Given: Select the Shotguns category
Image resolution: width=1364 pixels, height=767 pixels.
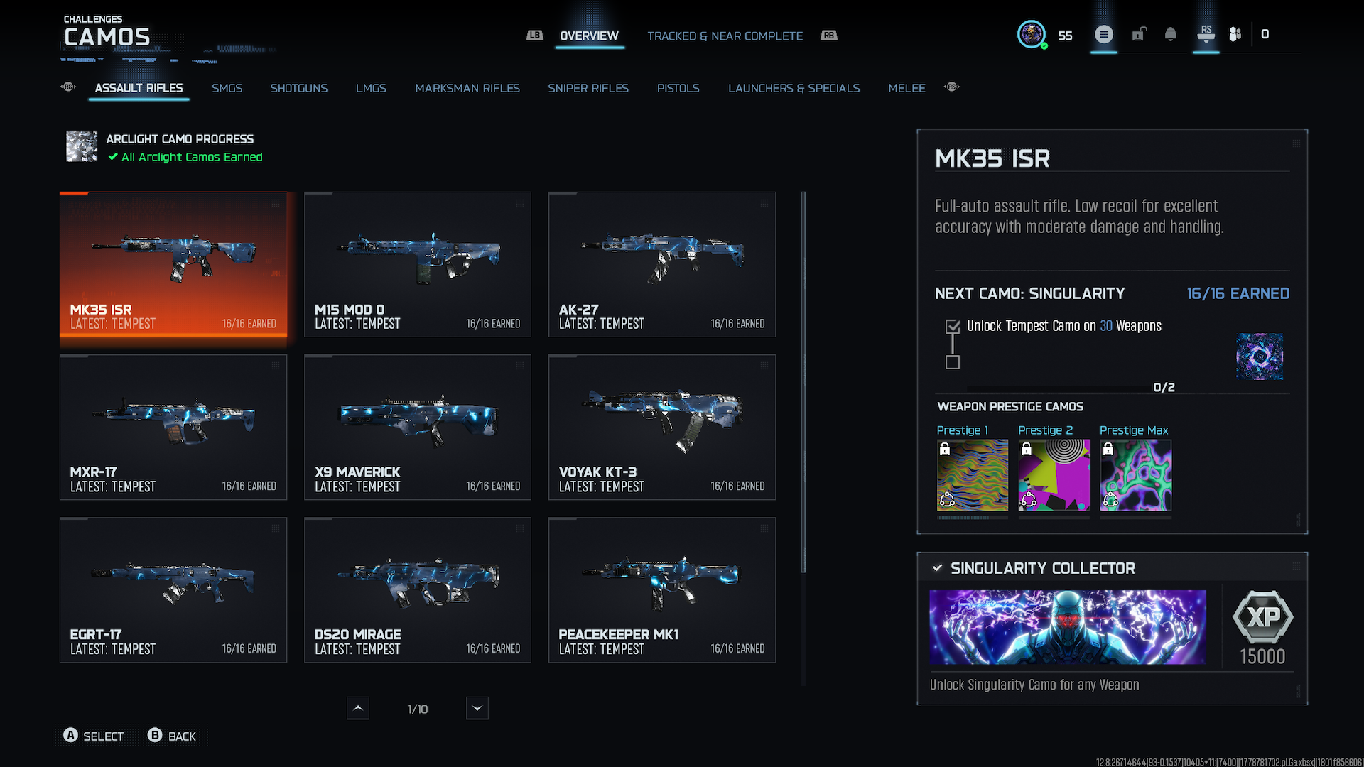Looking at the screenshot, I should [x=298, y=88].
